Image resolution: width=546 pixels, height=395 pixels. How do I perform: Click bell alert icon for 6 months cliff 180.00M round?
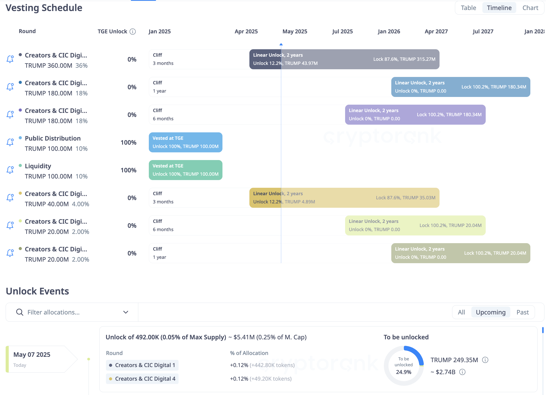click(x=10, y=115)
